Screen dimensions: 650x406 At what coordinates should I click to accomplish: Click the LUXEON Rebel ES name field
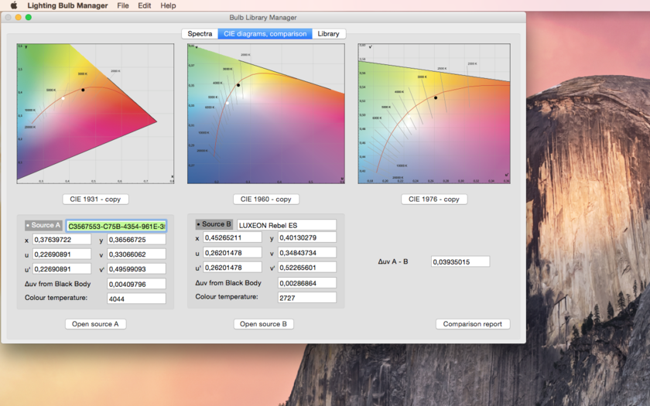click(x=286, y=225)
